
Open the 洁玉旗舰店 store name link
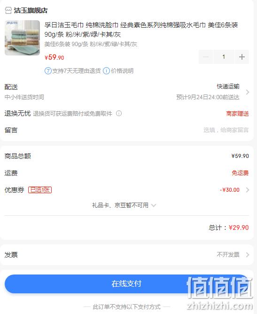31,10
